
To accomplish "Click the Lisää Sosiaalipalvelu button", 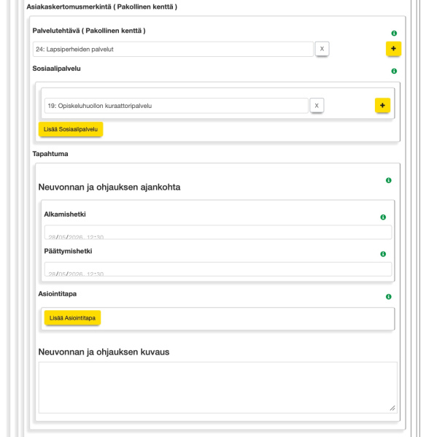I will pos(71,129).
